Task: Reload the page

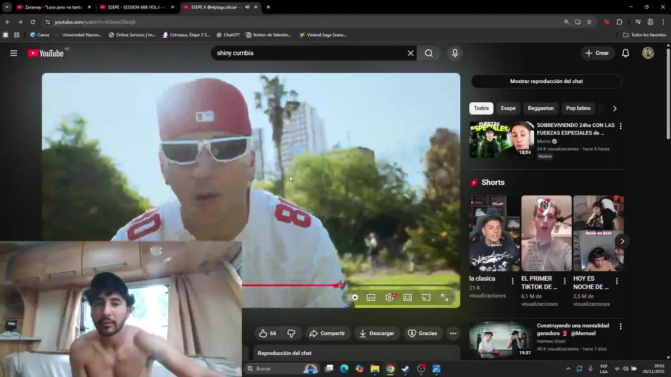Action: click(33, 22)
